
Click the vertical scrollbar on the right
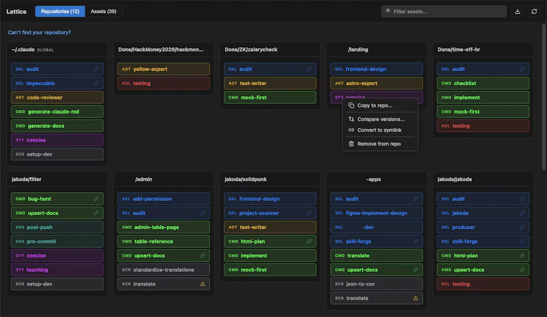(544, 98)
